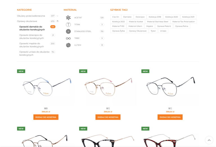The image size is (216, 147).
Task: Choose the Stainless Steel concentric circles icon
Action: point(68,31)
